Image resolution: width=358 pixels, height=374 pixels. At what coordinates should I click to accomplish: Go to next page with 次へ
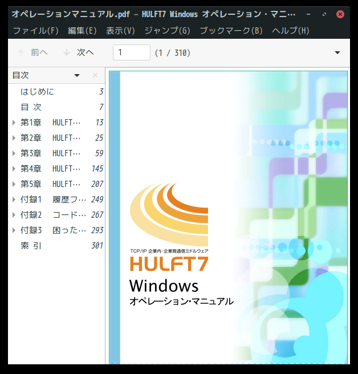click(79, 52)
